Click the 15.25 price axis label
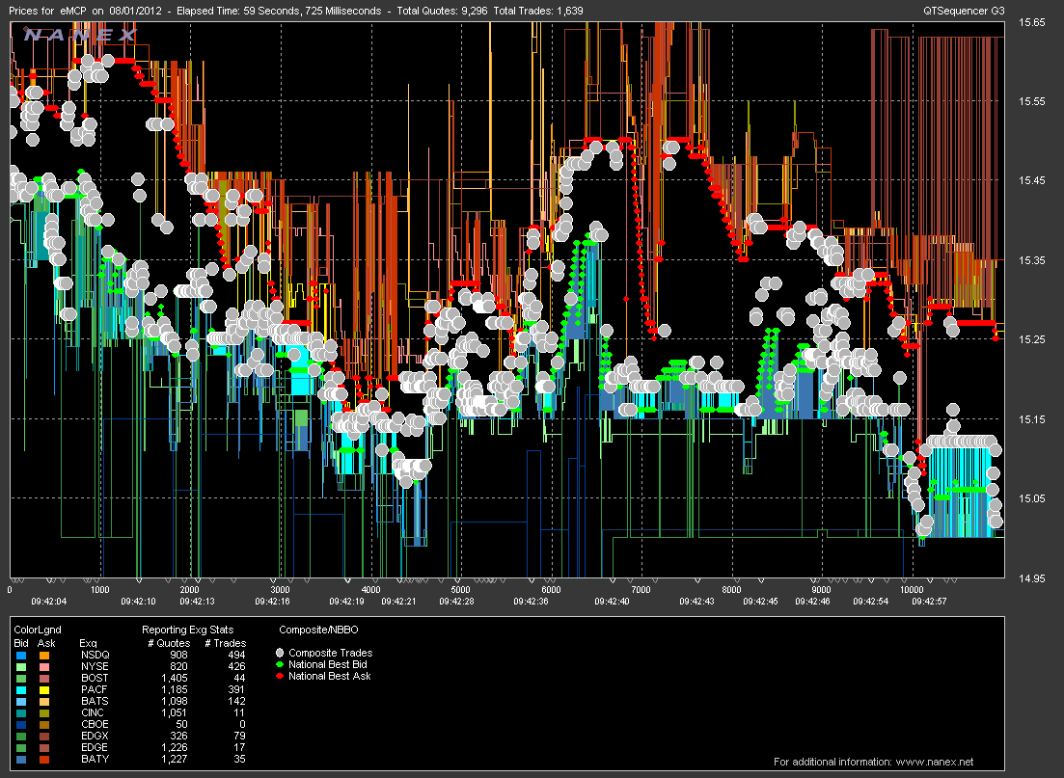 1033,339
